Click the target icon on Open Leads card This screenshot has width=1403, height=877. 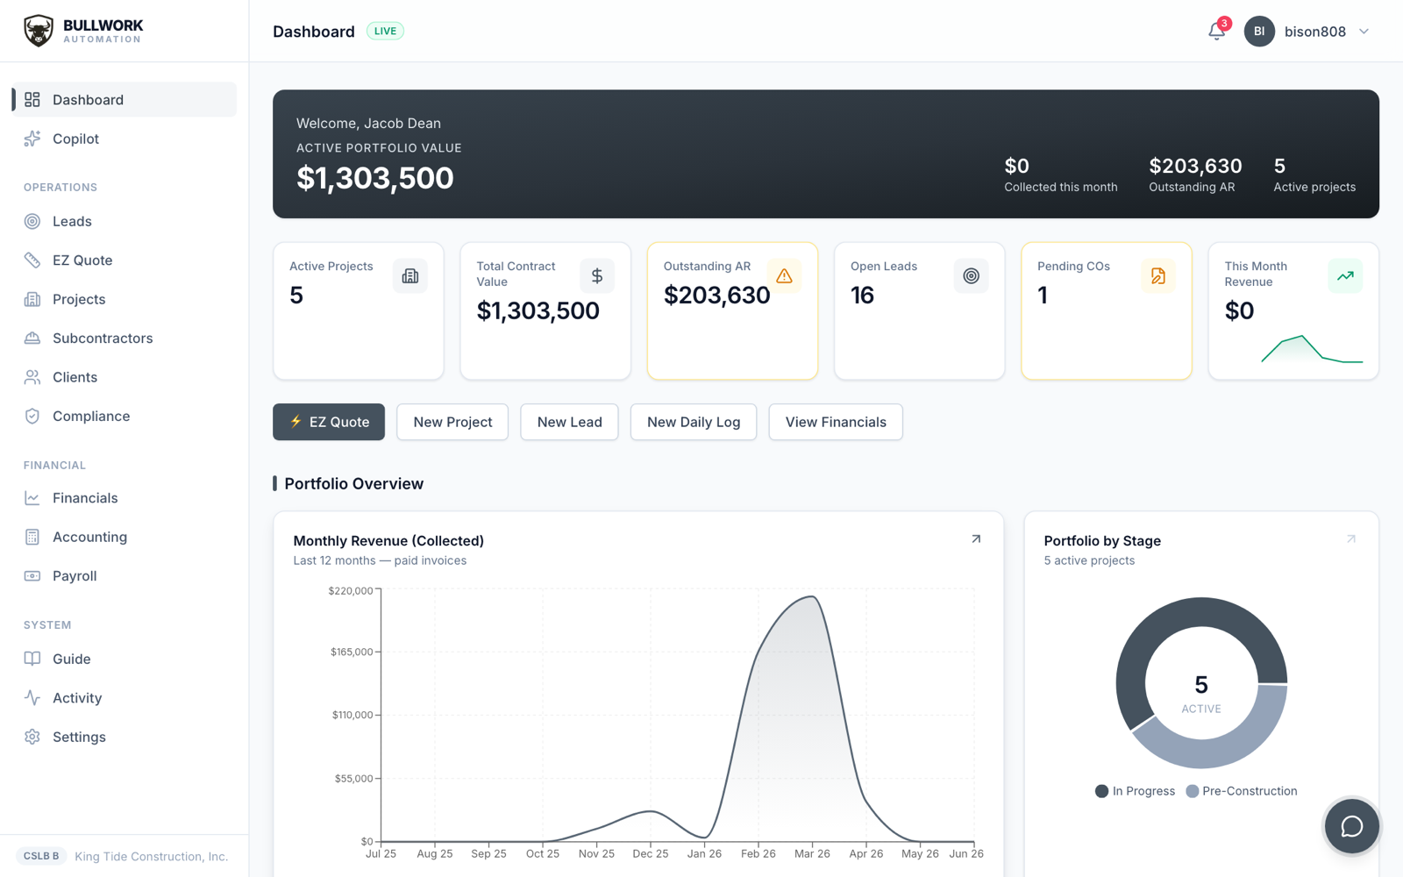click(x=971, y=276)
